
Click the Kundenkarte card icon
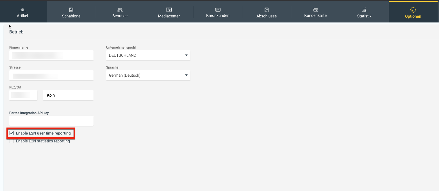(315, 10)
